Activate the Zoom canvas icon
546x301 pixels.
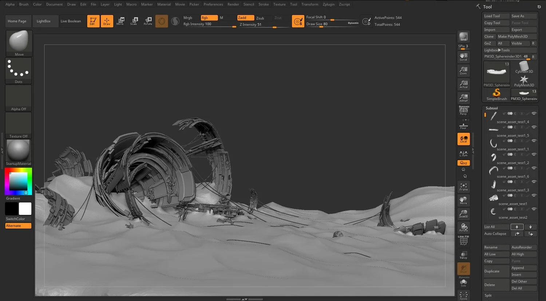(463, 70)
